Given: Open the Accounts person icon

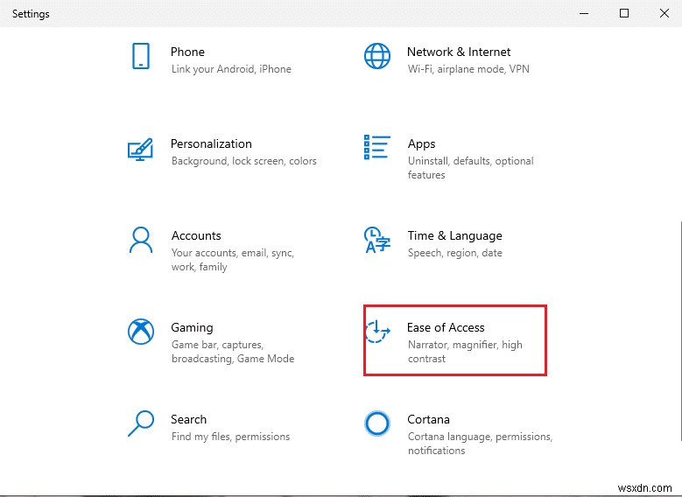Looking at the screenshot, I should [x=140, y=240].
